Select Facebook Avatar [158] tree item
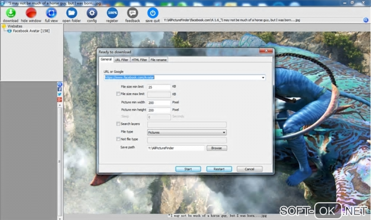The image size is (371, 220). [x=31, y=31]
